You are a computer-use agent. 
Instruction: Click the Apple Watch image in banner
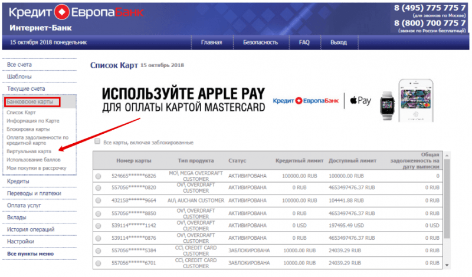(x=387, y=106)
